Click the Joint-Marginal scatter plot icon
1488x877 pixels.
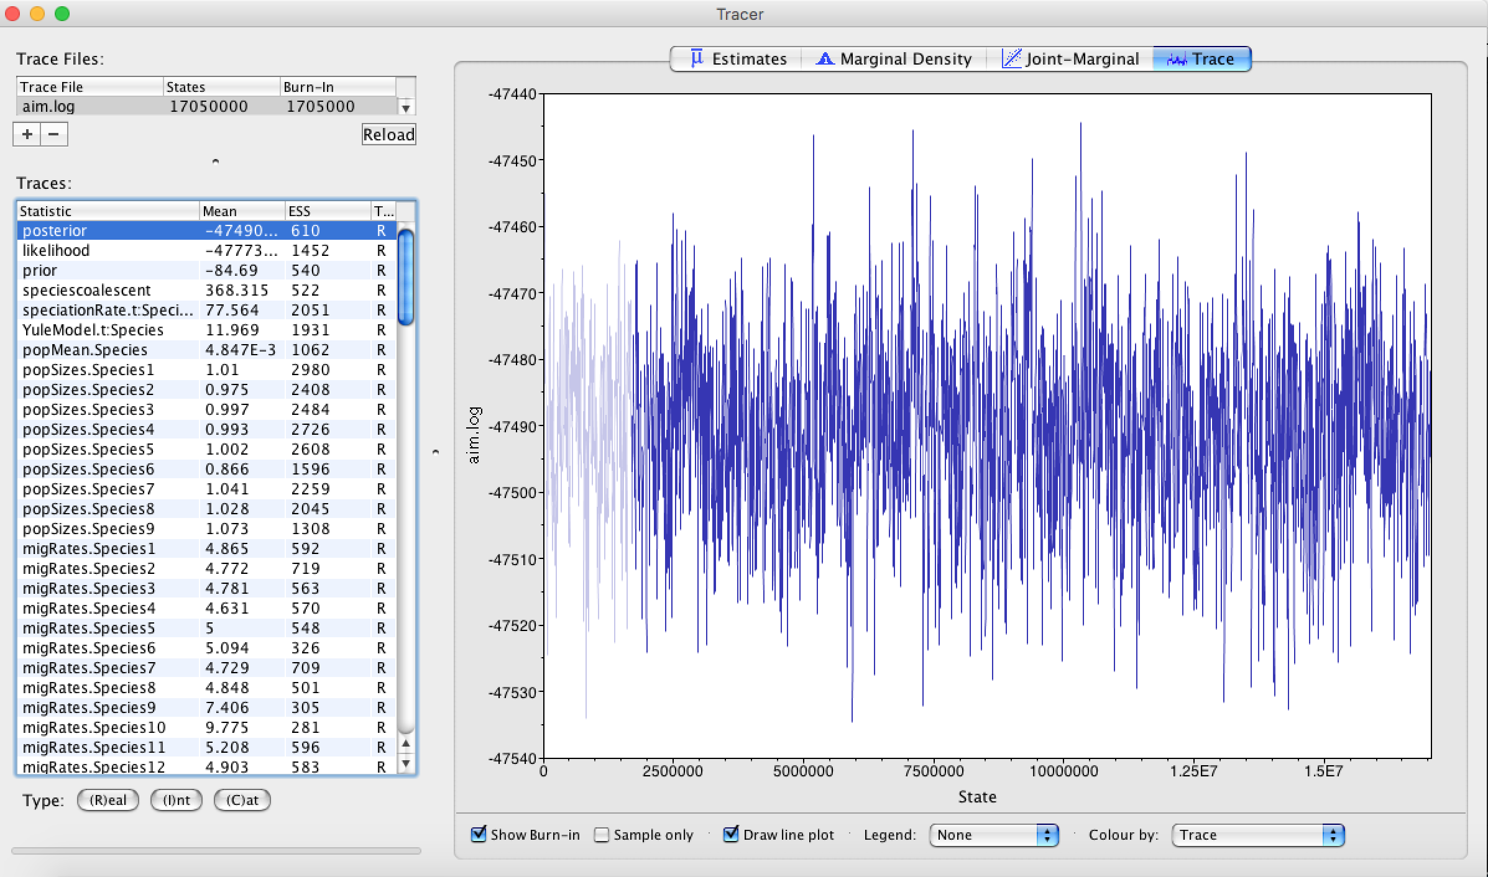click(x=1011, y=58)
